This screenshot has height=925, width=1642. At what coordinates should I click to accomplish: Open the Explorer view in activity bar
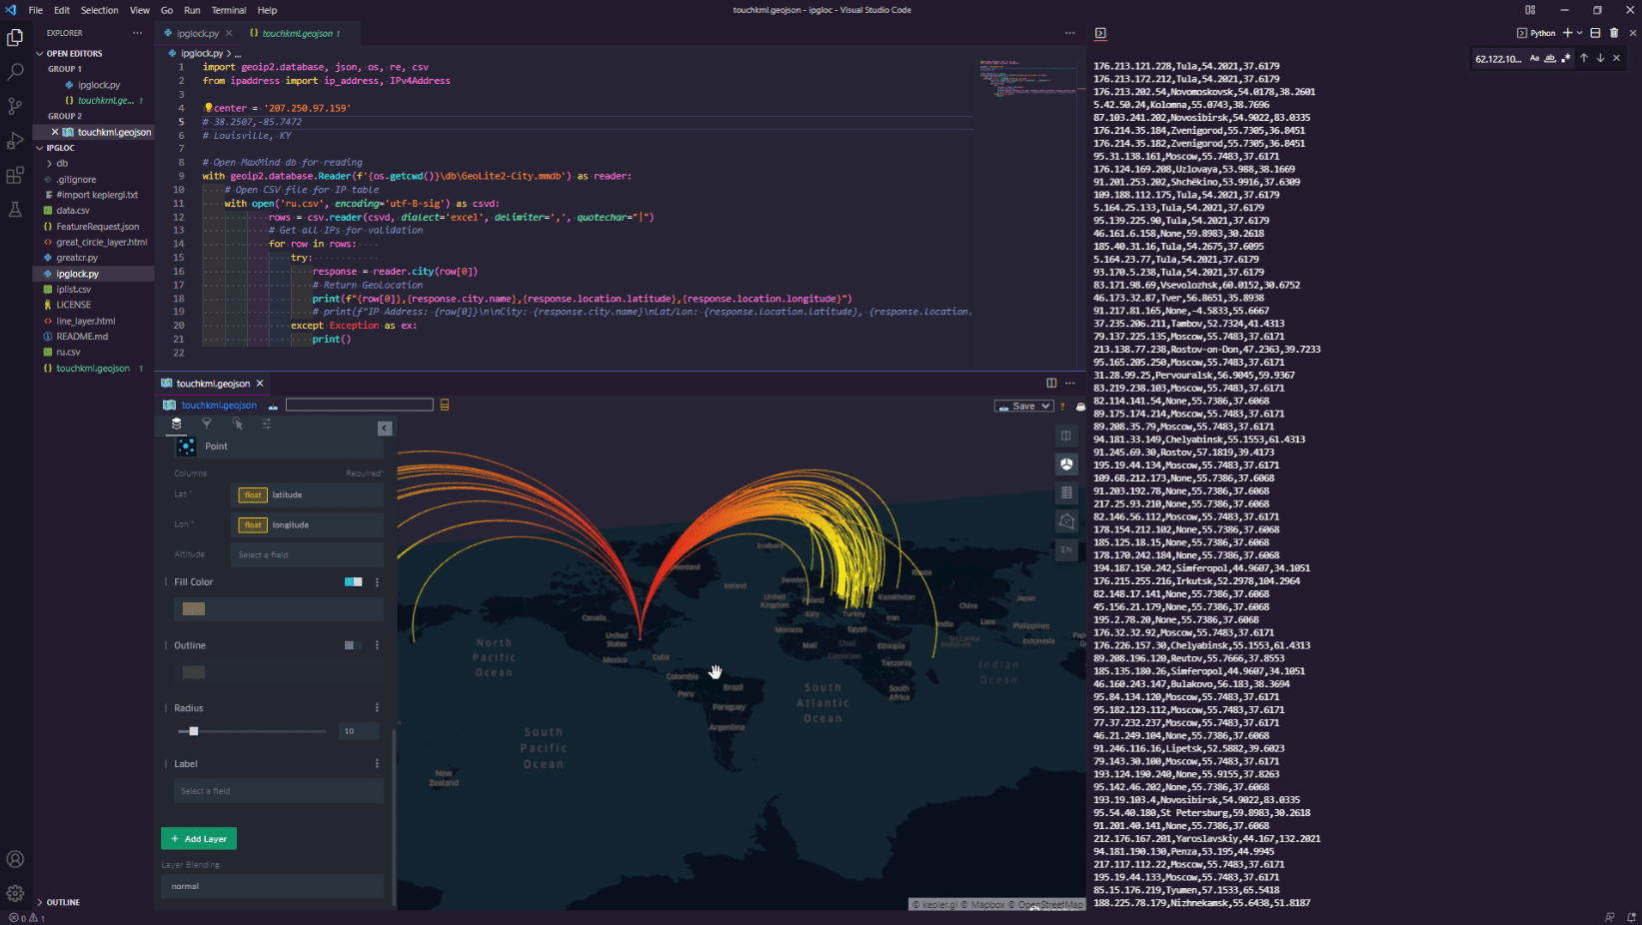click(15, 38)
